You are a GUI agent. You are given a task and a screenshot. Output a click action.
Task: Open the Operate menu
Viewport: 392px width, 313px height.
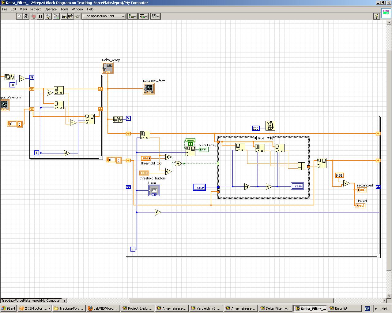[51, 9]
